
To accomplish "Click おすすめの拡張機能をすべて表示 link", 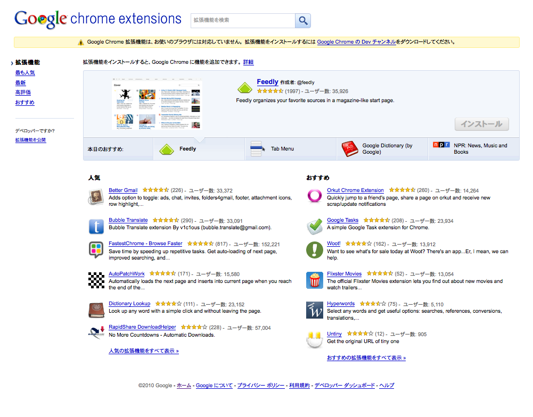I will coord(366,357).
